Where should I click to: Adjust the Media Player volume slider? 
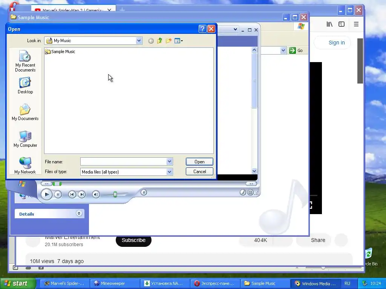(x=115, y=195)
